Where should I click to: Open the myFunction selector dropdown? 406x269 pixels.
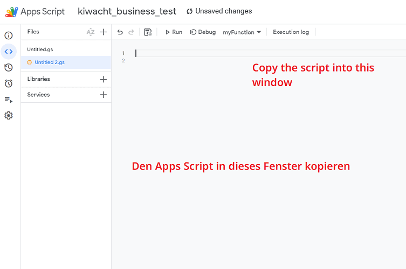pyautogui.click(x=242, y=32)
